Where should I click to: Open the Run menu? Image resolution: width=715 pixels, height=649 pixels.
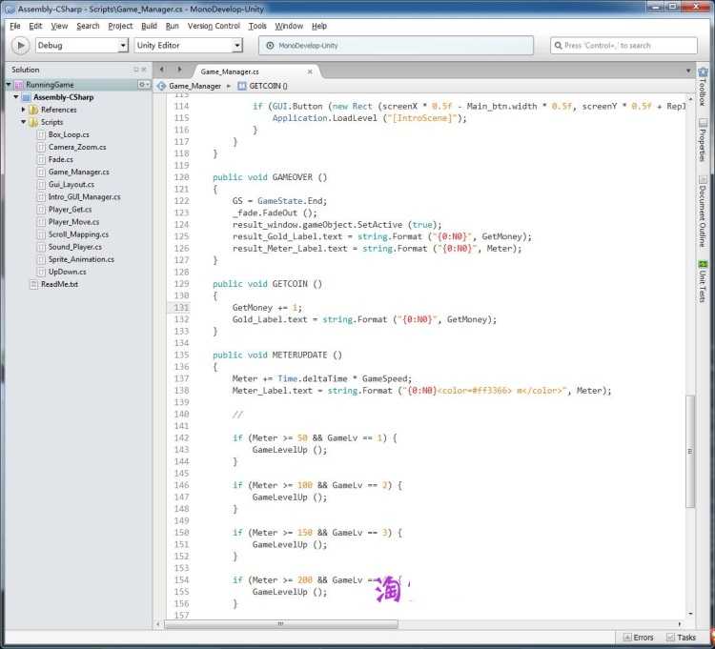coord(172,26)
